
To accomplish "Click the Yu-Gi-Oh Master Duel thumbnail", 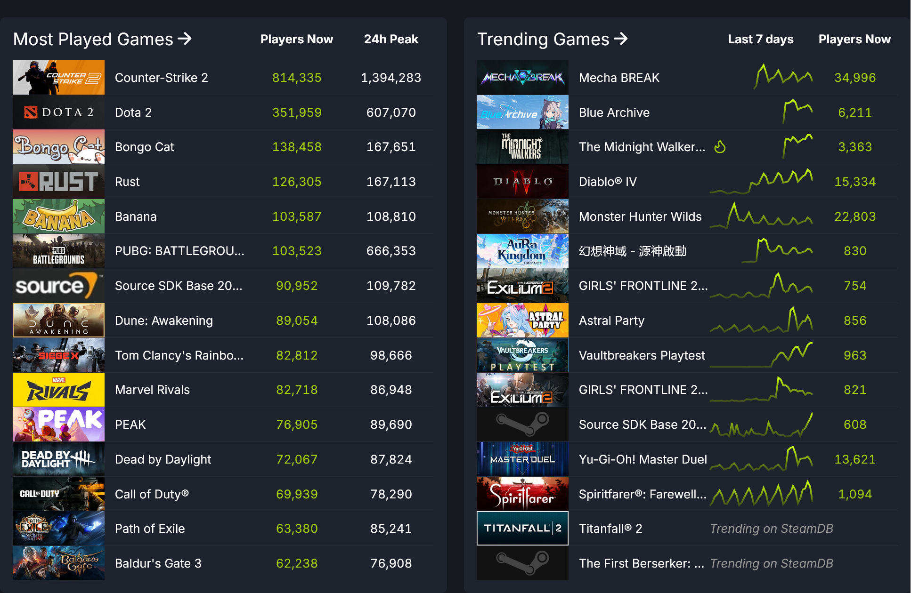I will click(x=522, y=459).
